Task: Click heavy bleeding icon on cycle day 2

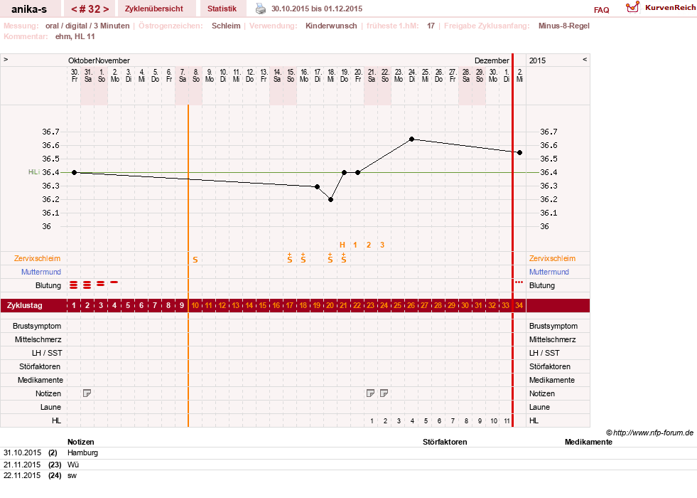Action: [x=87, y=285]
